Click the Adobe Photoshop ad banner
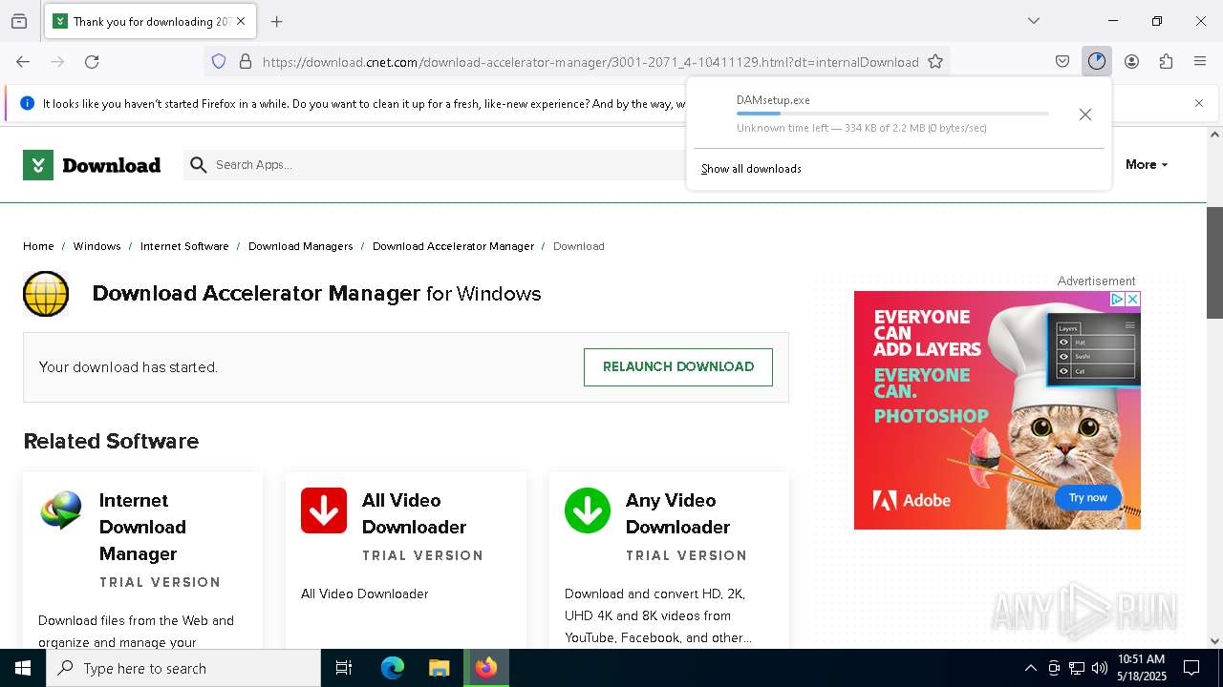This screenshot has height=687, width=1223. [x=997, y=410]
